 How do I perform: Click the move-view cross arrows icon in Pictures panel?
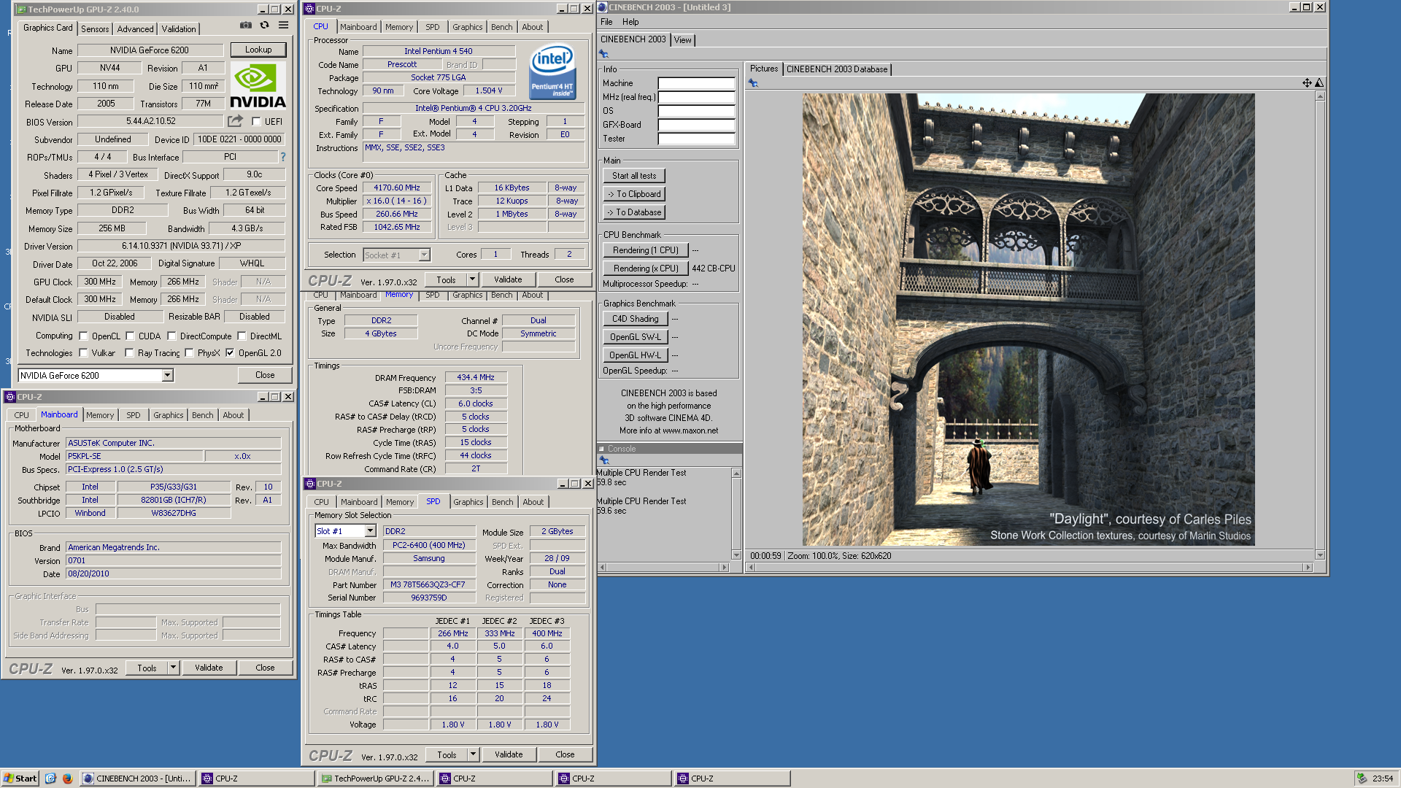[x=1307, y=83]
